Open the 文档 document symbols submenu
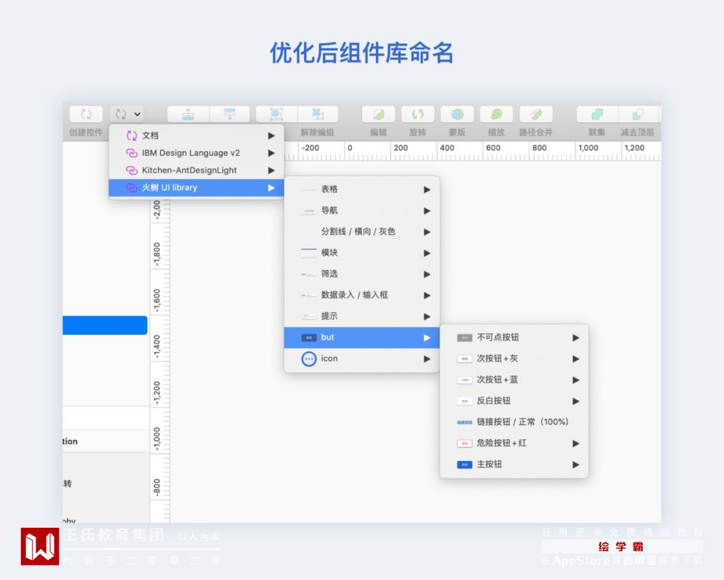Screen dimensions: 724x580 pos(197,135)
